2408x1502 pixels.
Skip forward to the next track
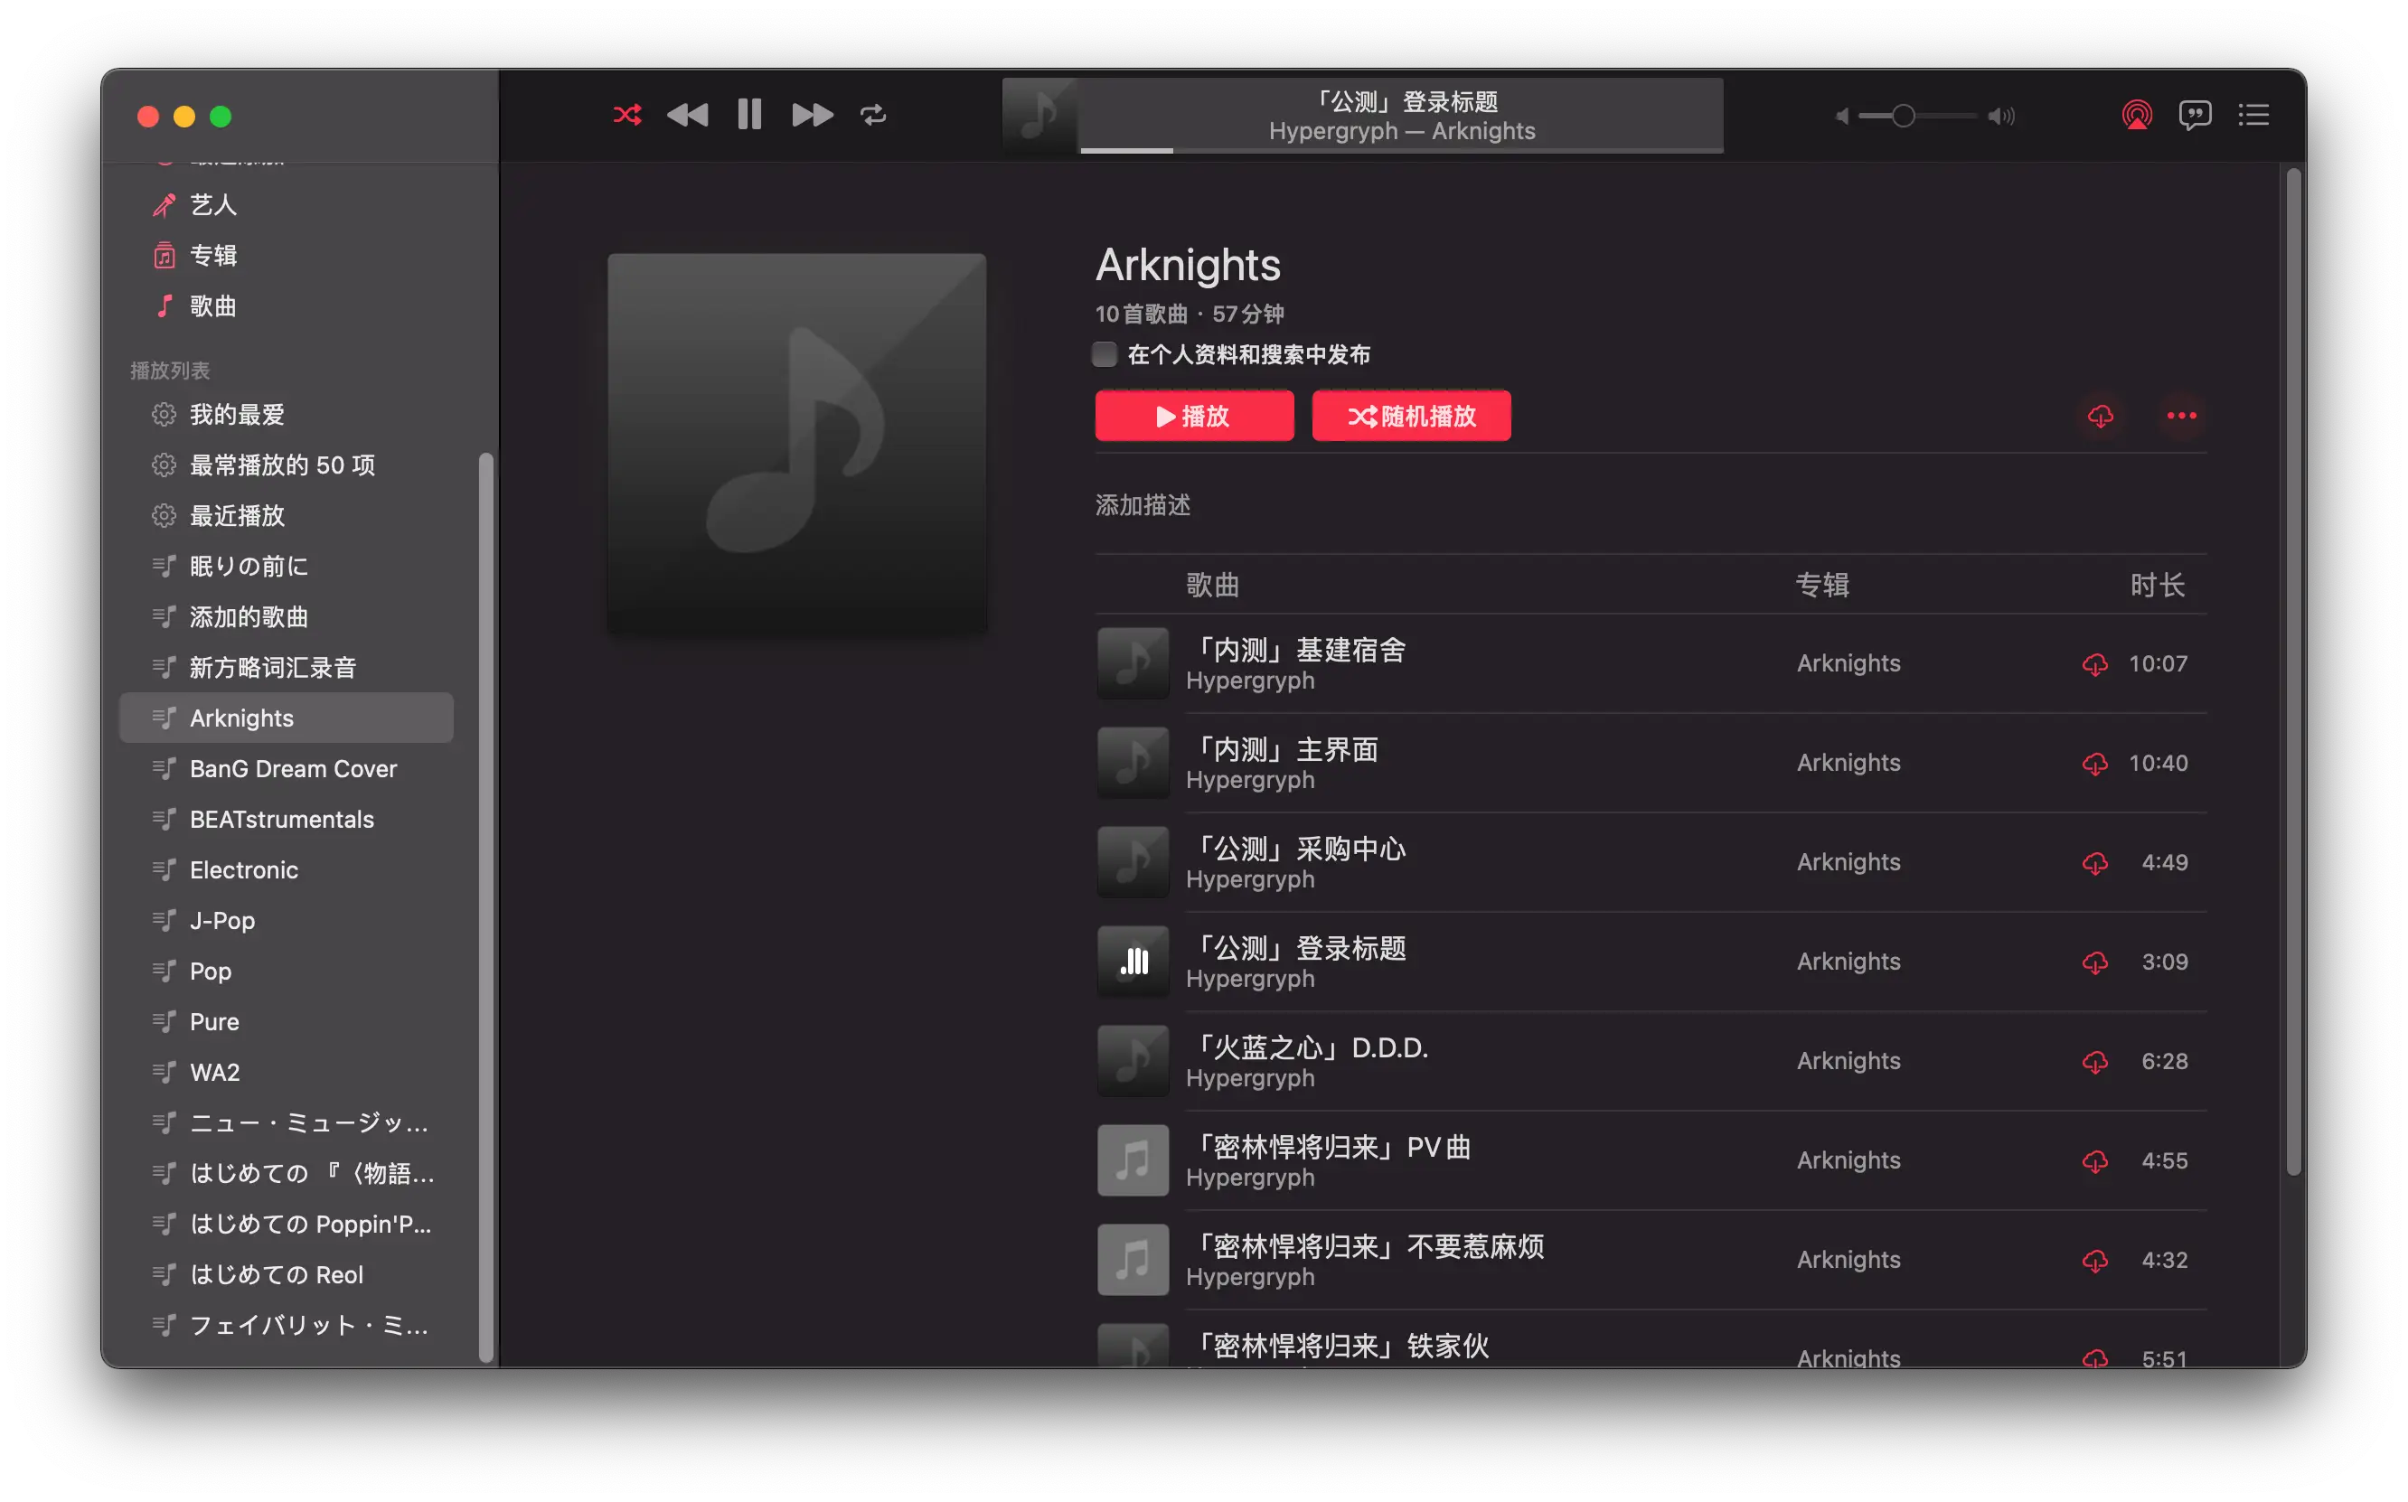coord(813,116)
